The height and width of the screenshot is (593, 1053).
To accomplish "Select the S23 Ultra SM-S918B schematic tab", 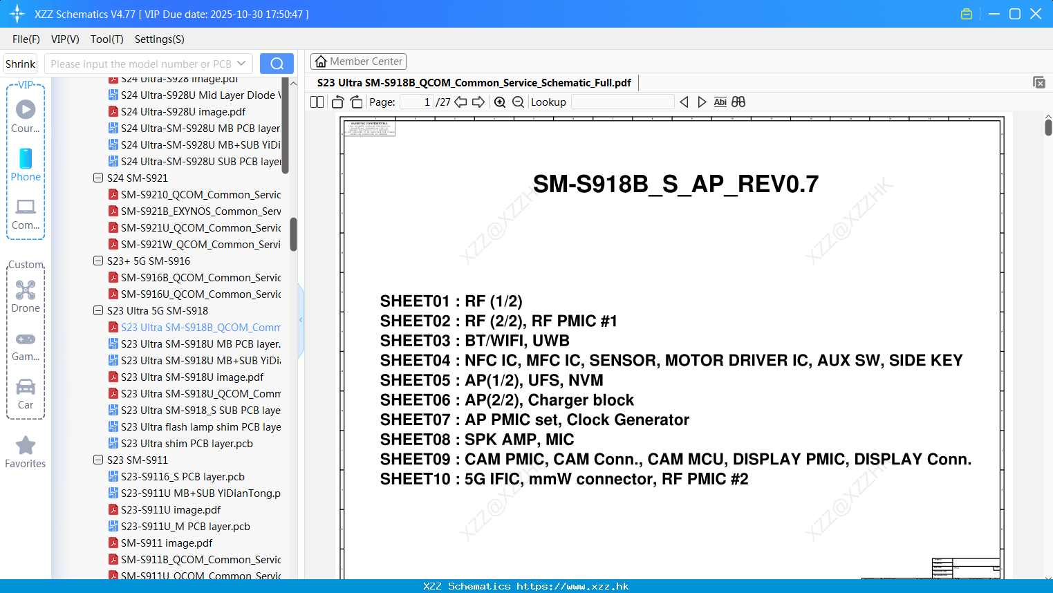I will click(474, 83).
